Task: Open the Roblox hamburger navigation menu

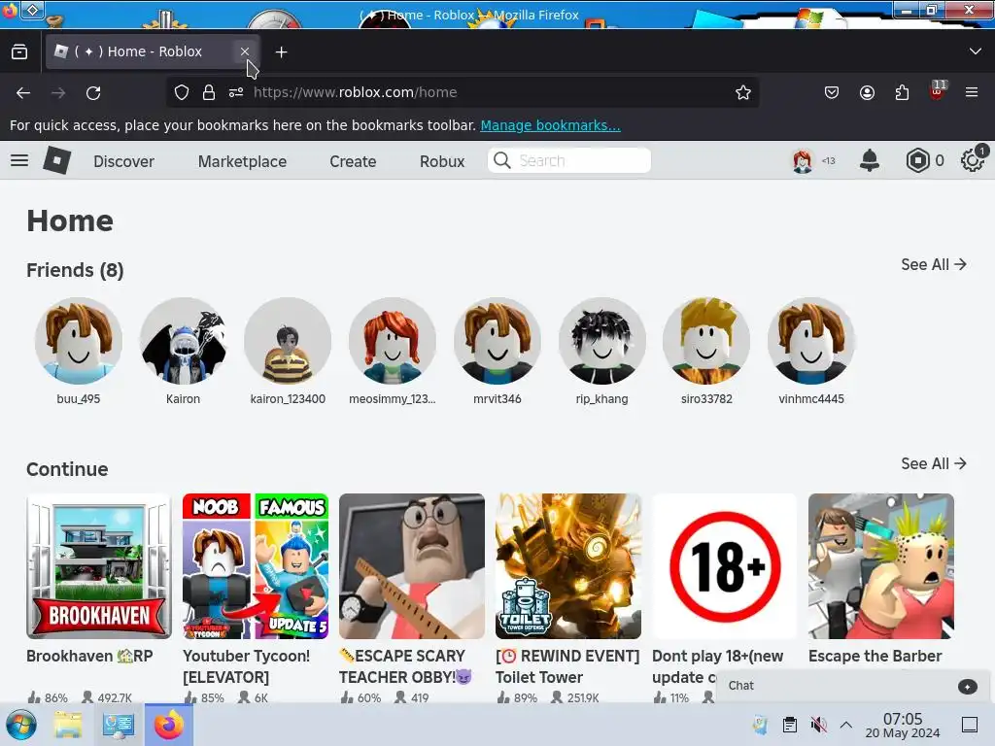Action: [x=19, y=160]
